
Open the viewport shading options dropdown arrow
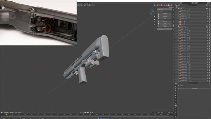173,5
